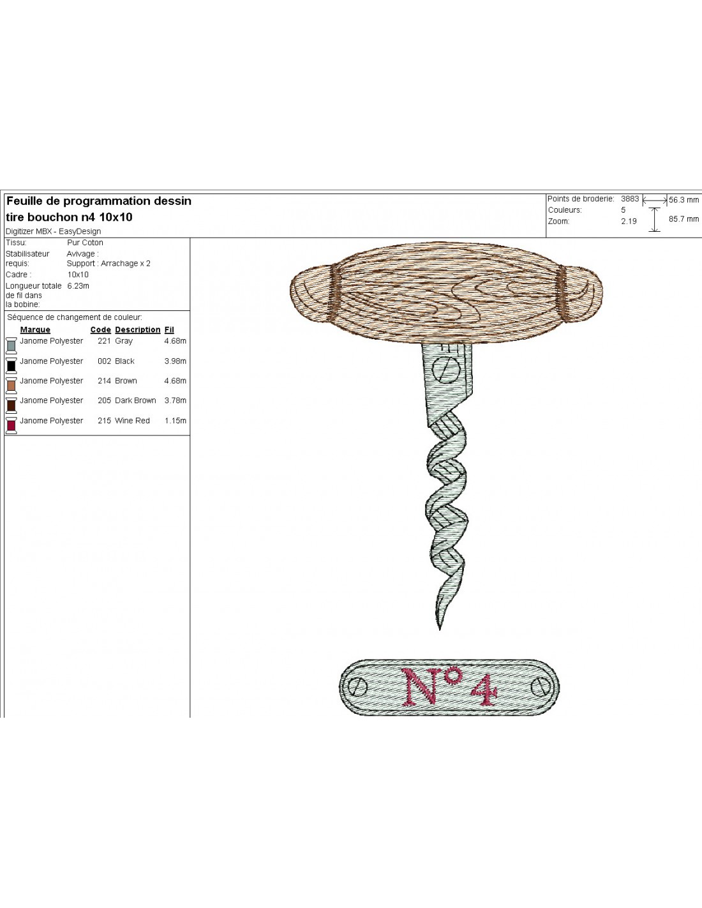Click the red N°4 lettering
This screenshot has width=702, height=908.
[x=450, y=687]
